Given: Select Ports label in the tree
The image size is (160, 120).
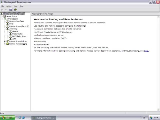Looking at the screenshot, I should point(11,24).
